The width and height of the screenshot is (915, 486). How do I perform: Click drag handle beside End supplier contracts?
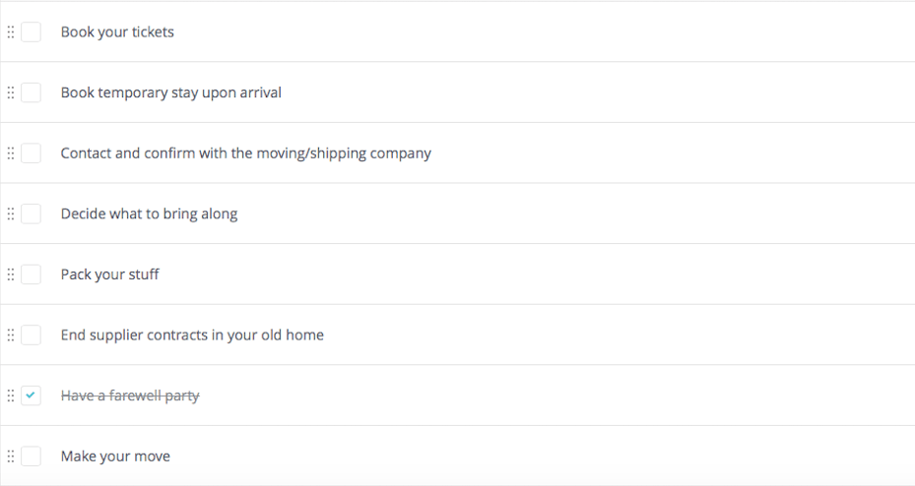tap(11, 335)
